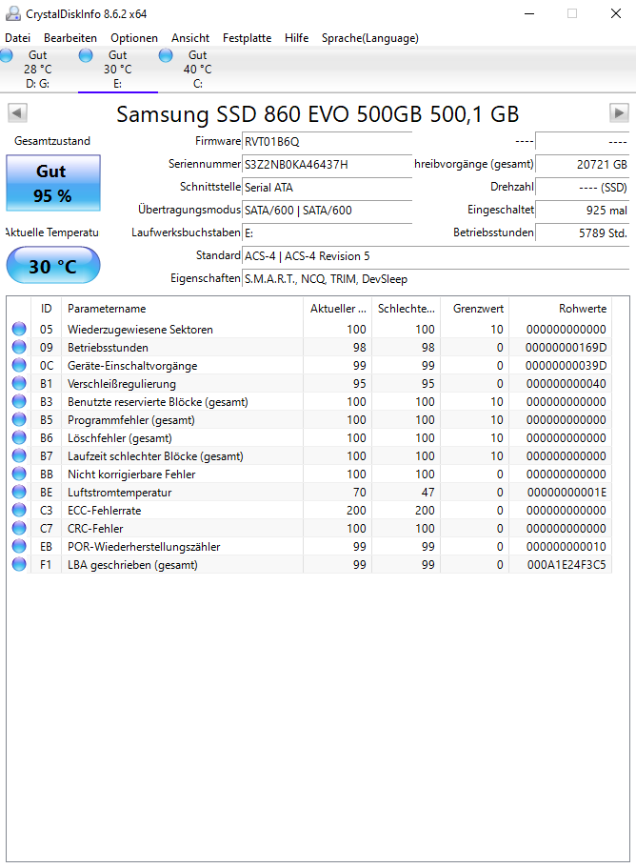This screenshot has width=636, height=868.
Task: Open the Optionen menu
Action: 134,38
